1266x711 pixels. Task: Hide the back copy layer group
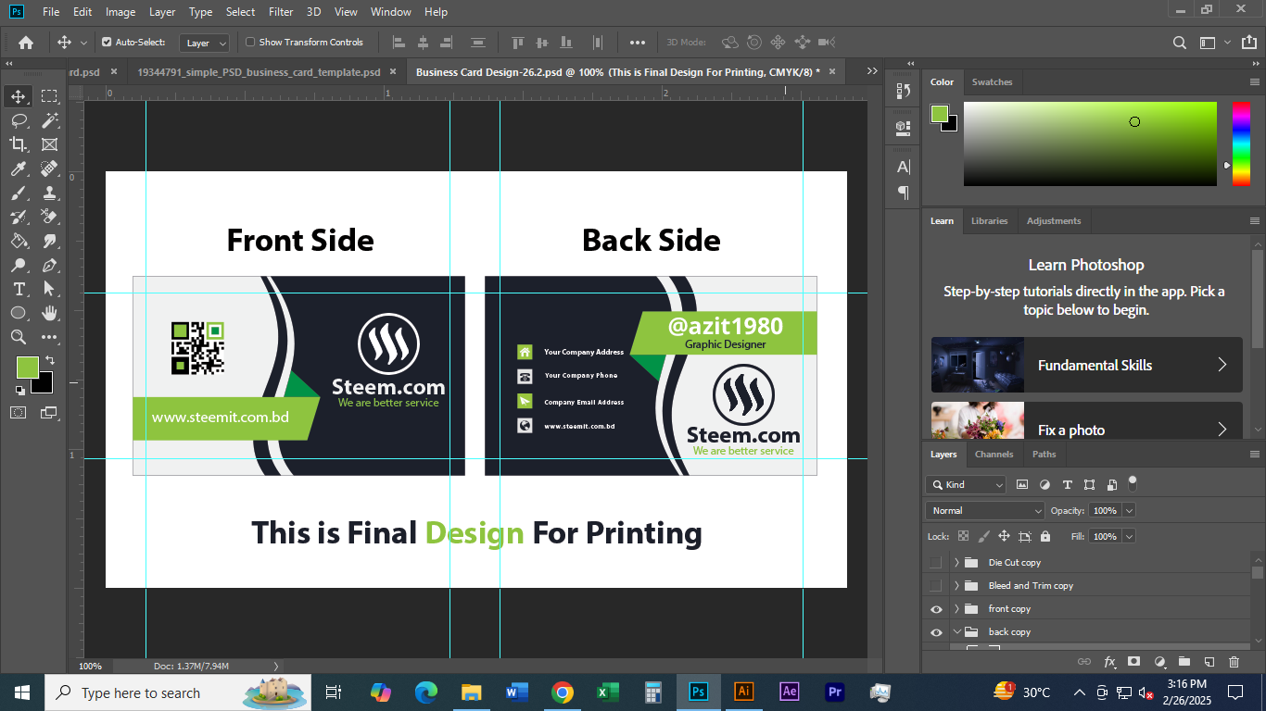[936, 632]
